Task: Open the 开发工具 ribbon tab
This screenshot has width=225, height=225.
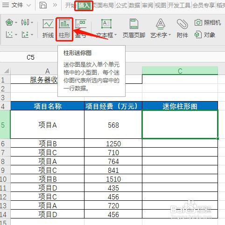Action: click(x=179, y=6)
